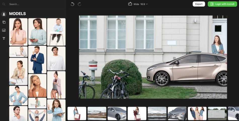The image size is (239, 121).
Task: Click the search magnifier icon
Action: point(4,4)
